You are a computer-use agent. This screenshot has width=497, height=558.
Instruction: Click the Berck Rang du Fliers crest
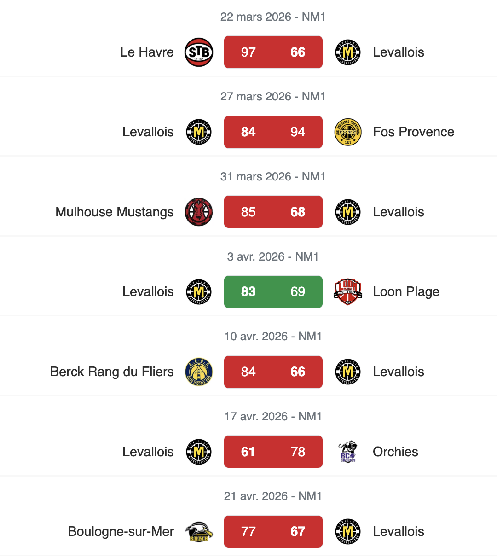[199, 372]
